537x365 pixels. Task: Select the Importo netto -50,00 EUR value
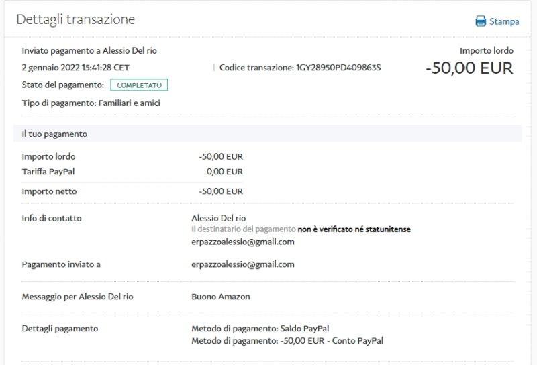coord(221,191)
